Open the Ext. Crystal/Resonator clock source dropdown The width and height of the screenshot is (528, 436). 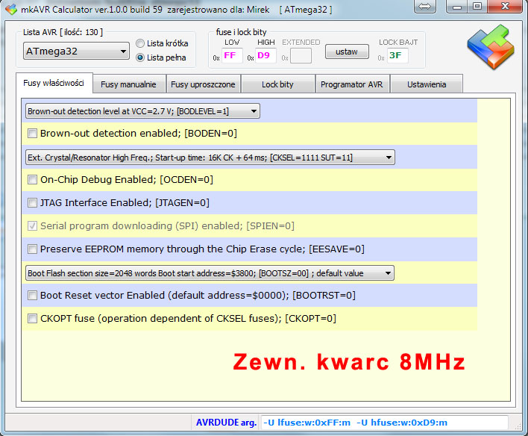click(x=210, y=158)
